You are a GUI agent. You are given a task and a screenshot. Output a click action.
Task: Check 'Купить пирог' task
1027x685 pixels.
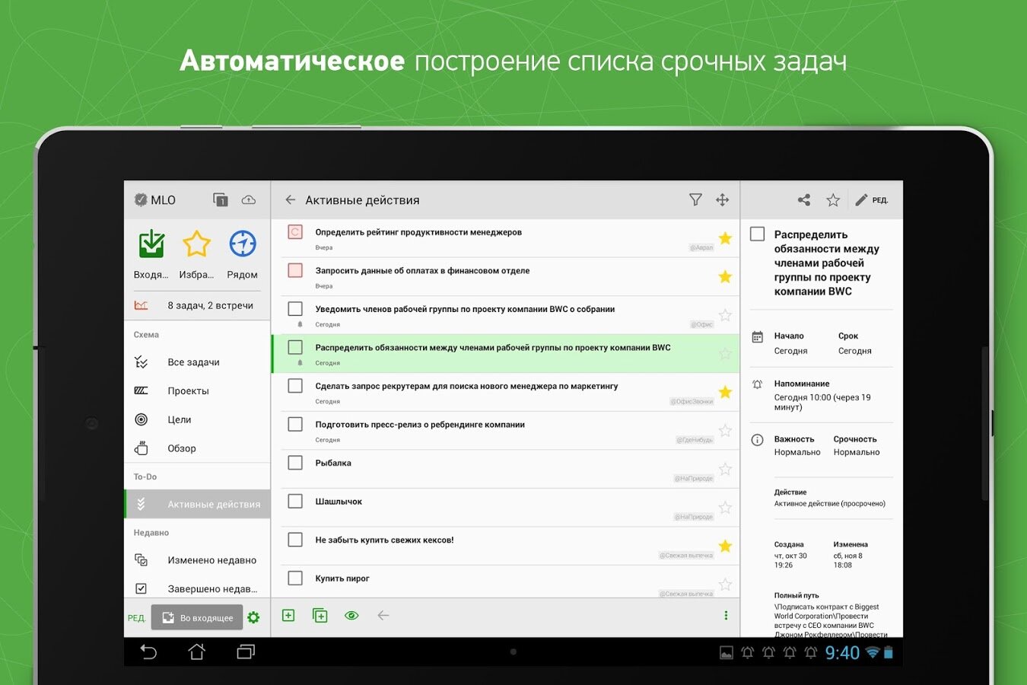click(x=295, y=578)
